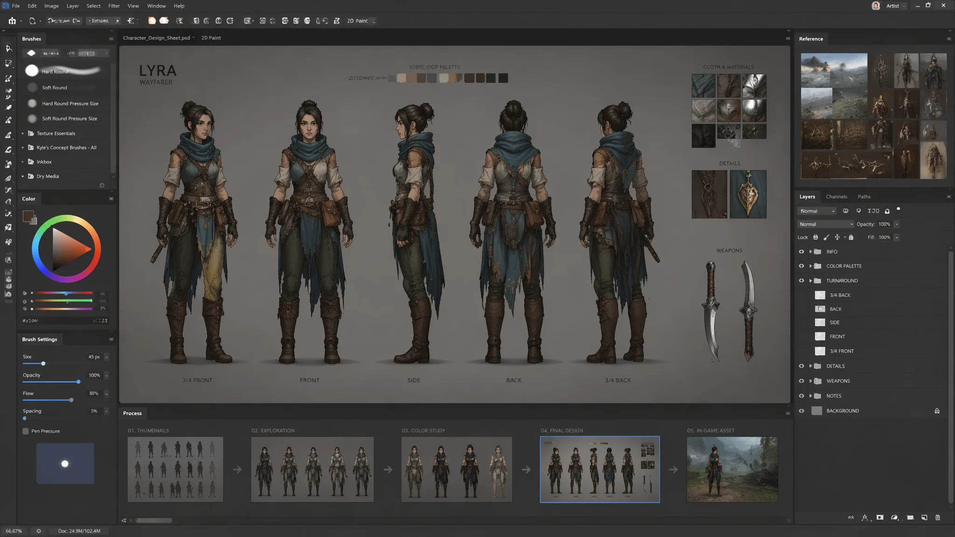This screenshot has height=537, width=955.
Task: Open the Layer menu
Action: point(73,6)
